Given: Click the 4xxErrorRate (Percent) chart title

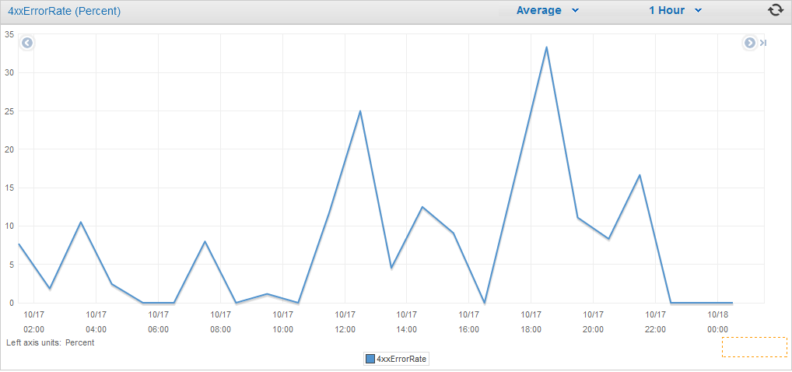Looking at the screenshot, I should click(64, 11).
